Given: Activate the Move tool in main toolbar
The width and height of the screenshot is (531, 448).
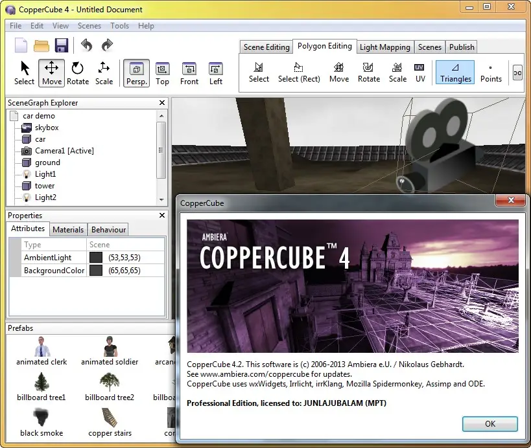Looking at the screenshot, I should pyautogui.click(x=51, y=73).
